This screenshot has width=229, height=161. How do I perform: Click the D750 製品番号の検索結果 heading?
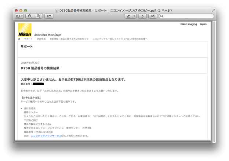tap(40, 68)
